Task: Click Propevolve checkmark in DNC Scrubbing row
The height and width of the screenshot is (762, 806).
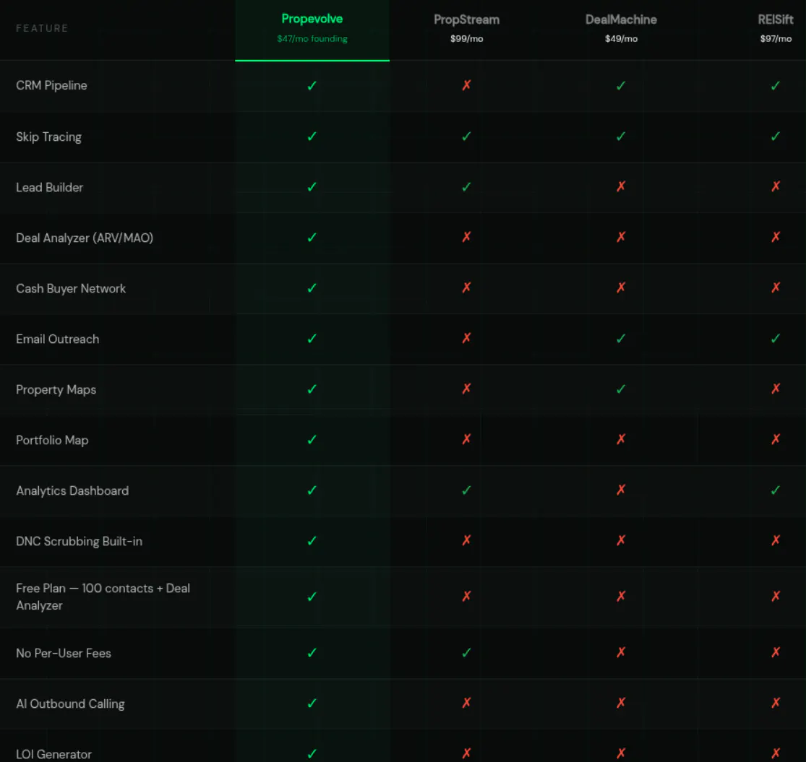Action: (312, 541)
